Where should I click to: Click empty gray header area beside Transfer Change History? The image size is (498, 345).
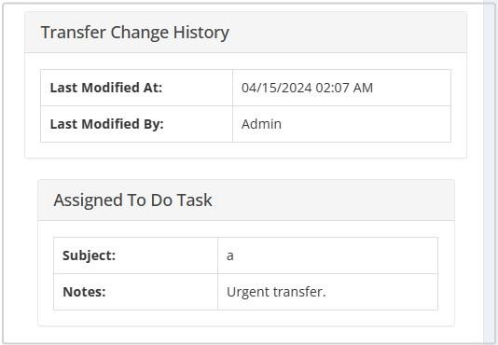click(346, 33)
